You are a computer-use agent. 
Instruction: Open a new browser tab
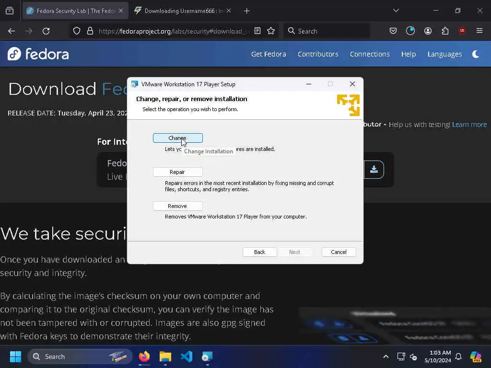(247, 11)
